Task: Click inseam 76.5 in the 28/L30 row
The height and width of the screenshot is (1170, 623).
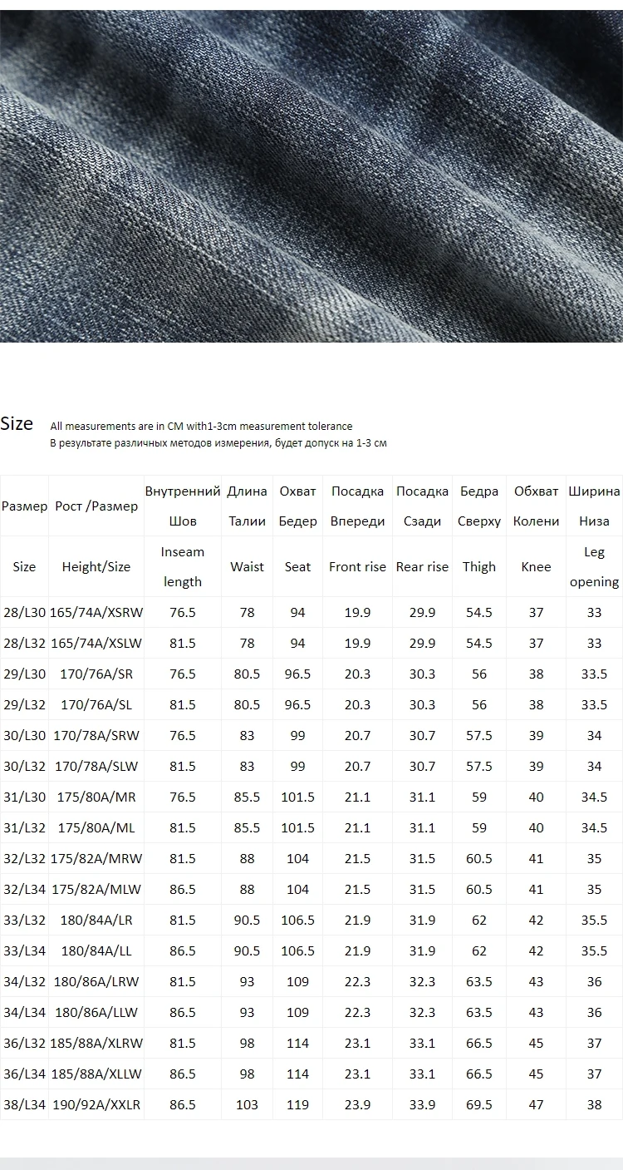Action: coord(183,612)
